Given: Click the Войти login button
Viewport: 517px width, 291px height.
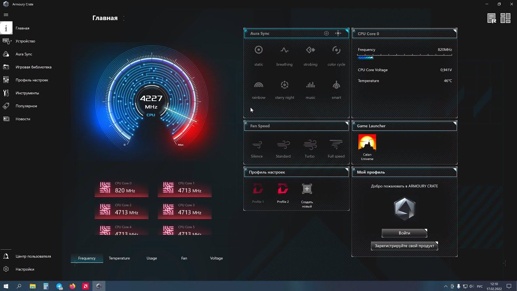Looking at the screenshot, I should (404, 233).
